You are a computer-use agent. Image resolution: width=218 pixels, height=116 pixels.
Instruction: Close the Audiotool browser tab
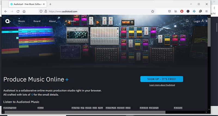point(44,4)
